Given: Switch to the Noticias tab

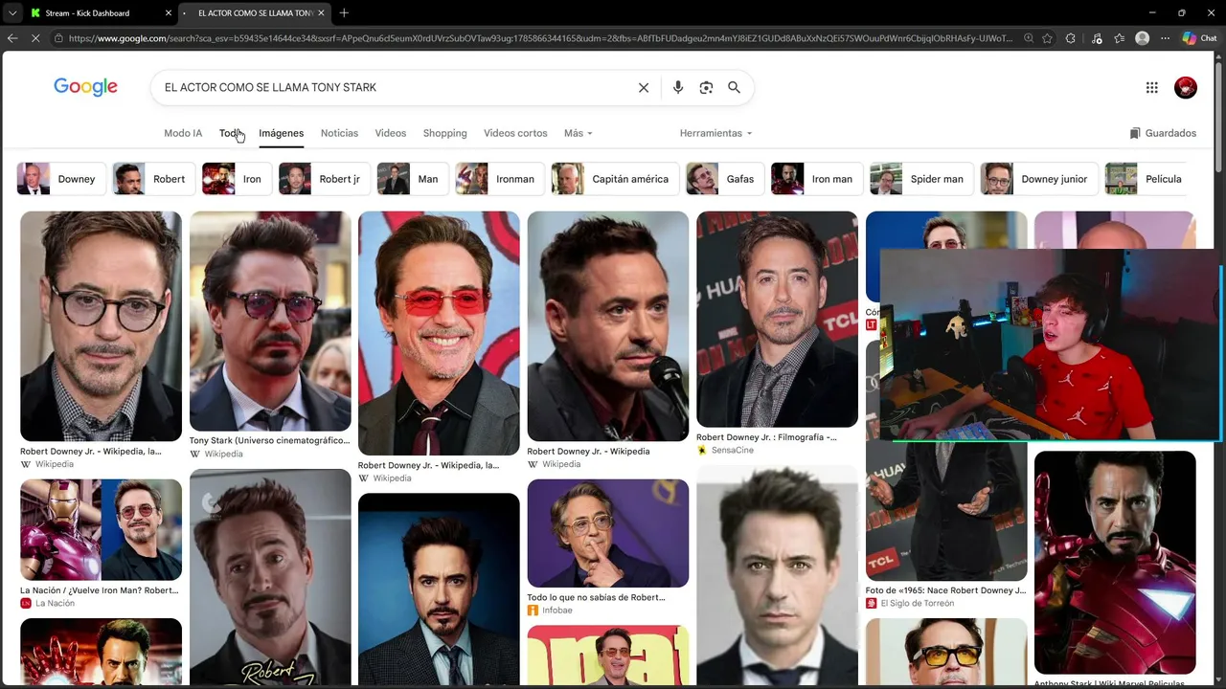Looking at the screenshot, I should tap(339, 133).
